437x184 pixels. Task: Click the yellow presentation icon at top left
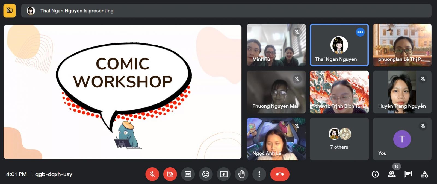pyautogui.click(x=10, y=11)
